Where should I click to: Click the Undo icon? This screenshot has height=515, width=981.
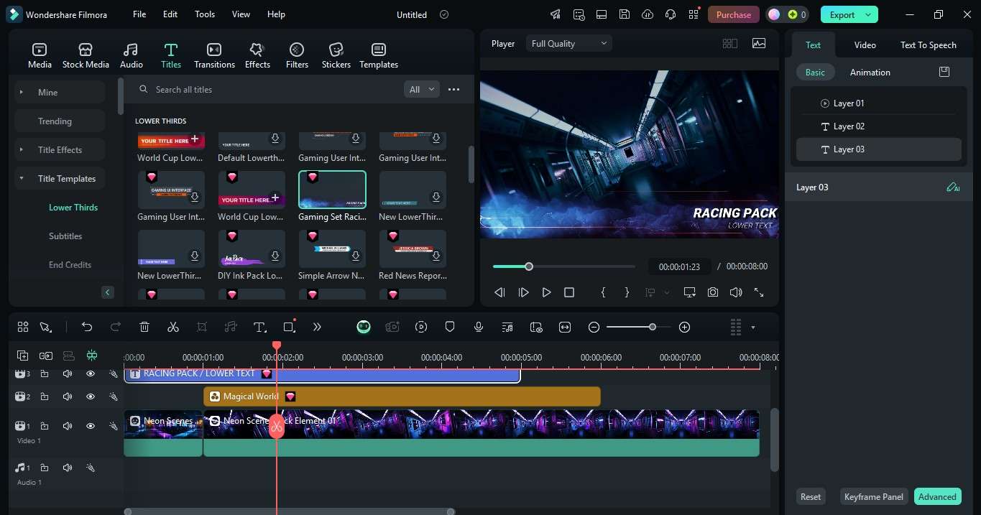87,327
